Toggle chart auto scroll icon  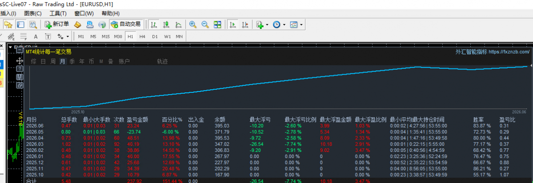pos(233,24)
